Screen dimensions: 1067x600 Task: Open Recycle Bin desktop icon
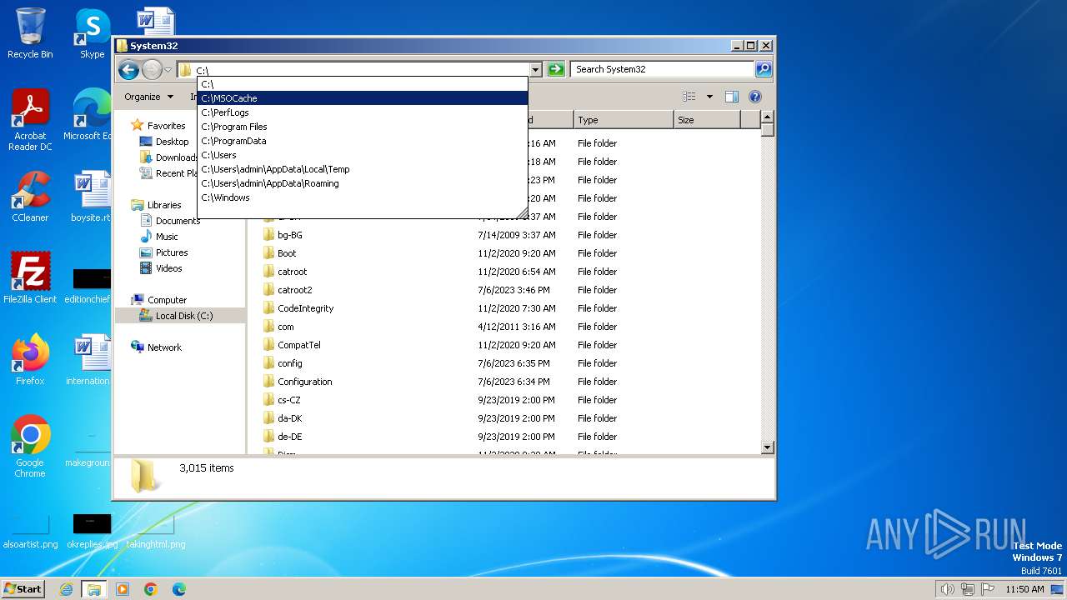click(x=30, y=33)
